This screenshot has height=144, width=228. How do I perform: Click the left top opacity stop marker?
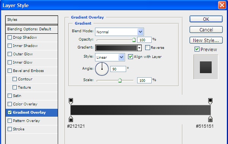coord(71,101)
